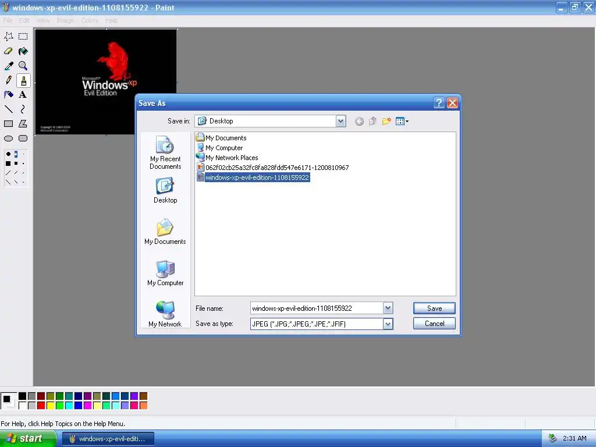Expand the File name dropdown arrow
The height and width of the screenshot is (447, 596).
(388, 308)
